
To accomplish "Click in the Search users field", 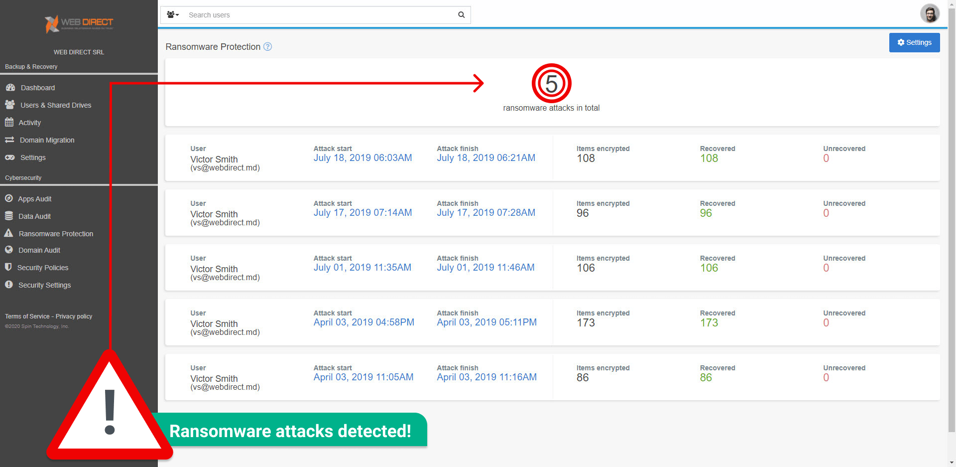I will click(x=319, y=15).
